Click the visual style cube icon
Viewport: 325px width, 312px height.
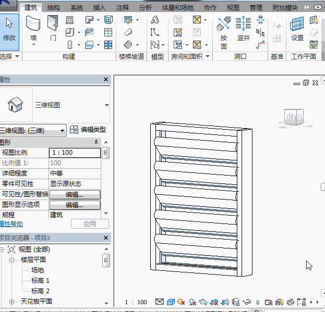pos(170,302)
